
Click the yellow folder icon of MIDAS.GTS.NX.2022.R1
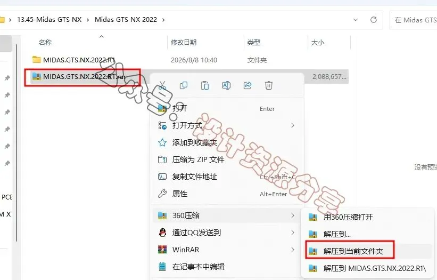click(37, 59)
